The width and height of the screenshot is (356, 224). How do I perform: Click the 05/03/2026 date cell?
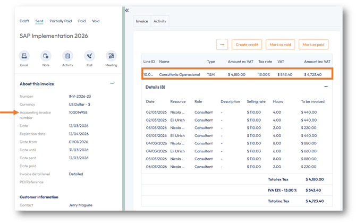(156, 159)
